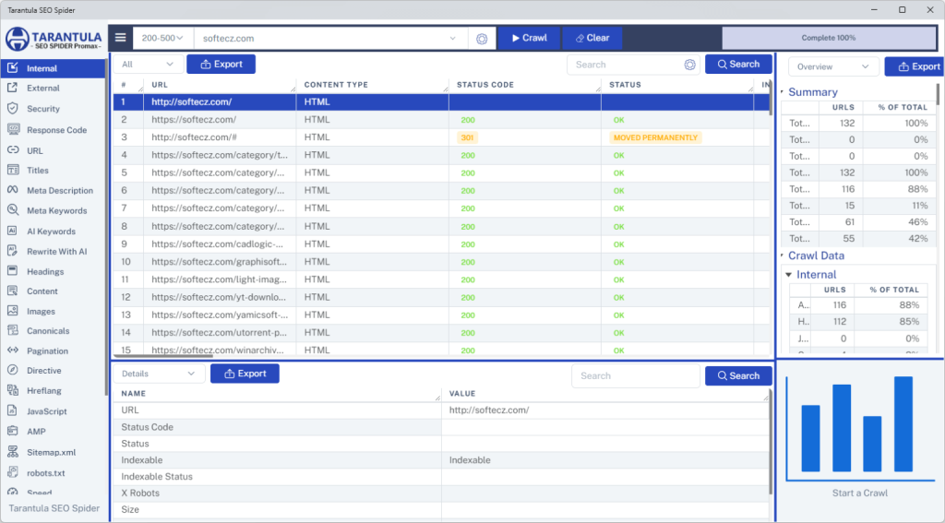Click the Titles icon in the sidebar
The width and height of the screenshot is (945, 523).
(13, 170)
